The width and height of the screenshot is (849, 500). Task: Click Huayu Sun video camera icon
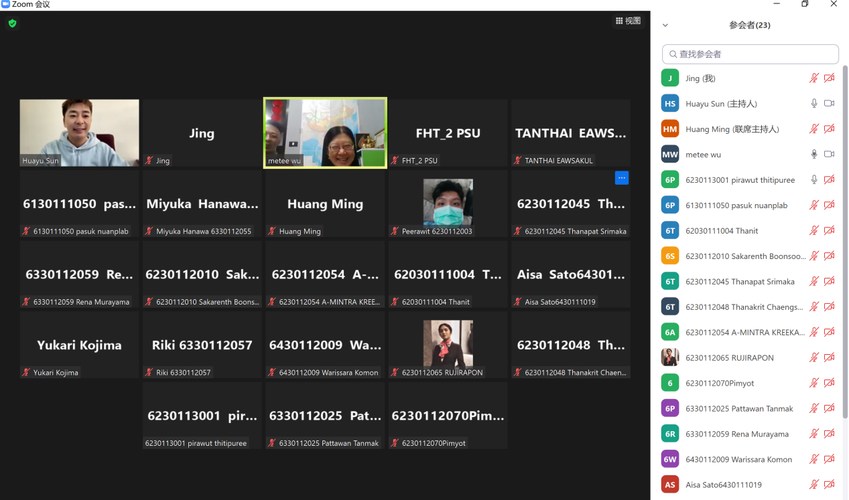pyautogui.click(x=830, y=104)
